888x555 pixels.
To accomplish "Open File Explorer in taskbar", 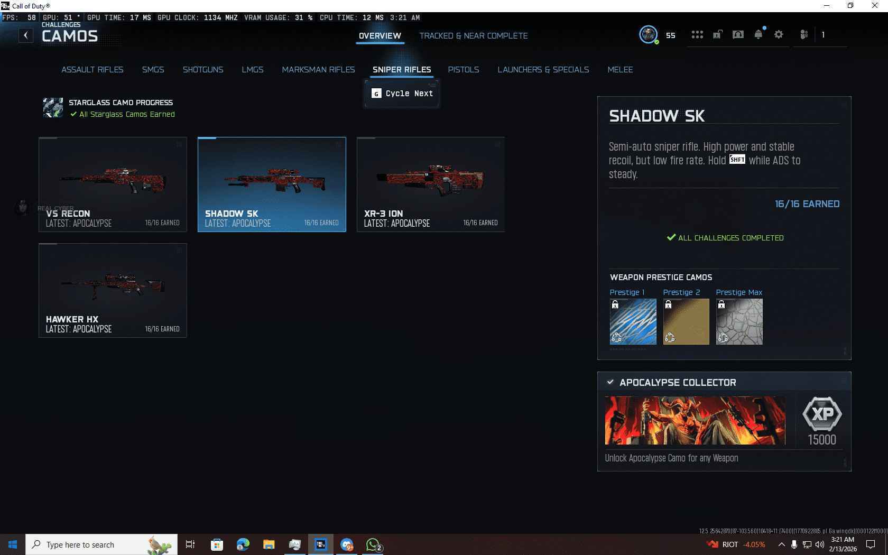I will [x=269, y=544].
